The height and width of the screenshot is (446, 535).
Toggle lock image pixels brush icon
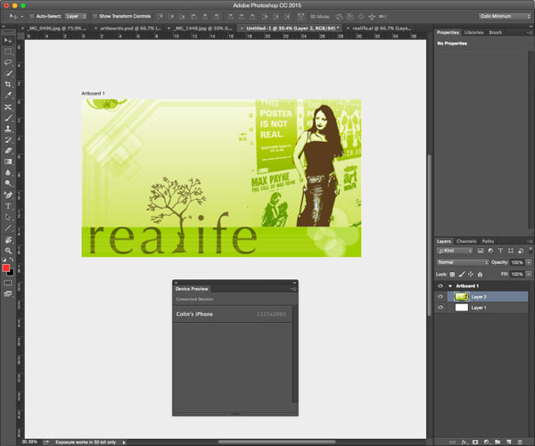click(x=462, y=274)
